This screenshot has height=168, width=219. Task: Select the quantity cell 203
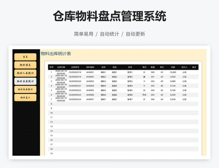(153, 86)
